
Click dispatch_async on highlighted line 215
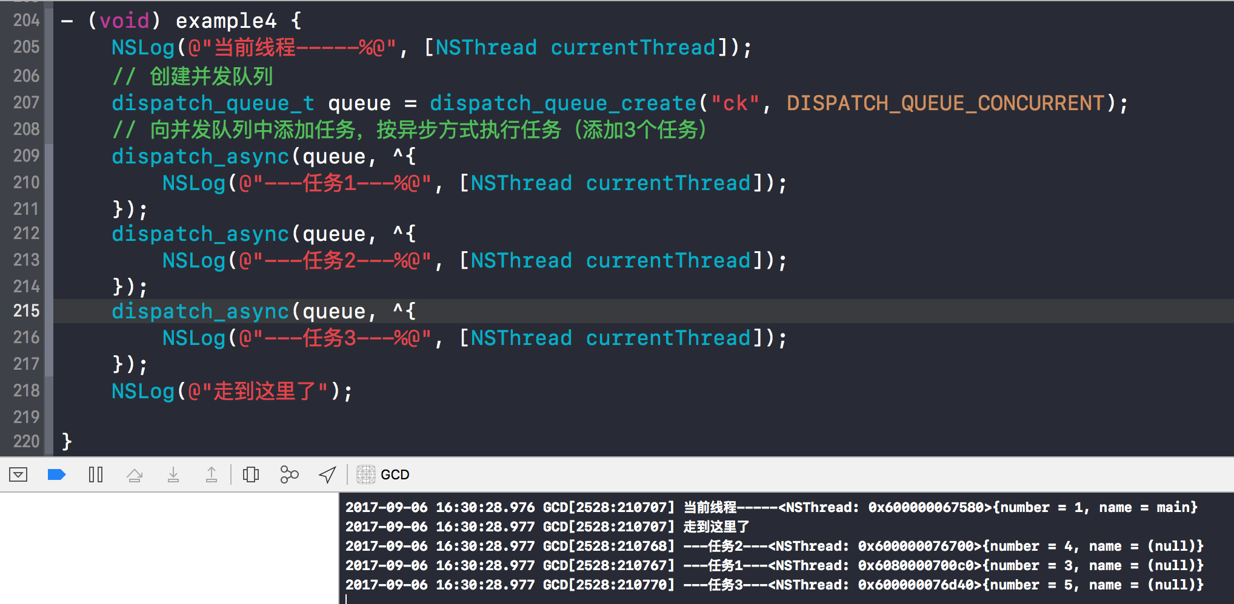[201, 311]
